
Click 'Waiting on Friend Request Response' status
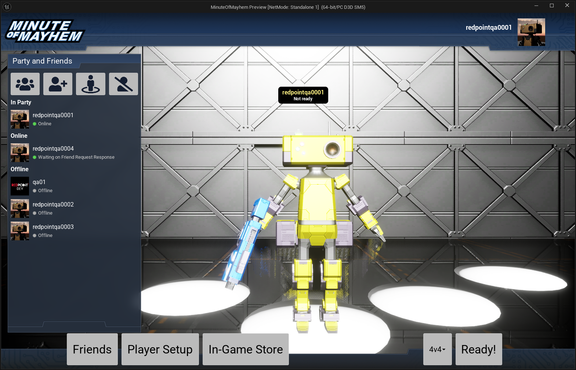(x=76, y=157)
